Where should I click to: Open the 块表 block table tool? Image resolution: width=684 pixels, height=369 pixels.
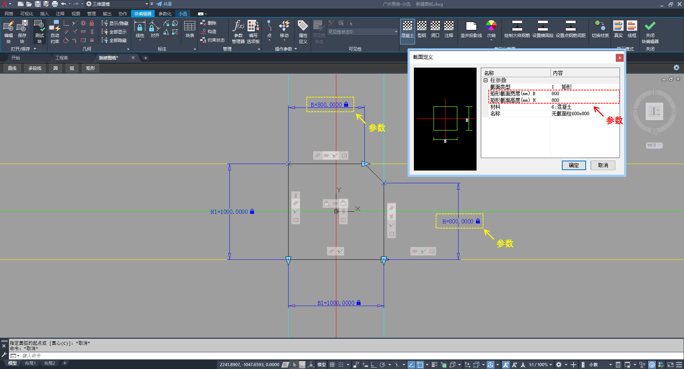pyautogui.click(x=190, y=29)
